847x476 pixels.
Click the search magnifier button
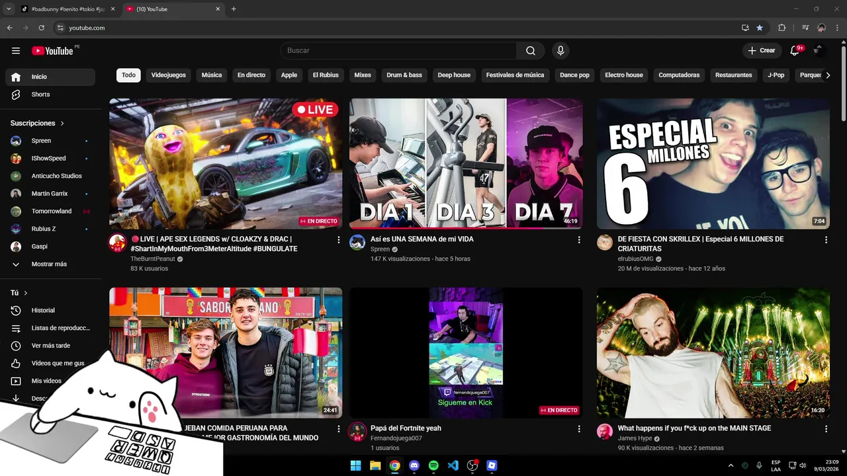click(531, 51)
